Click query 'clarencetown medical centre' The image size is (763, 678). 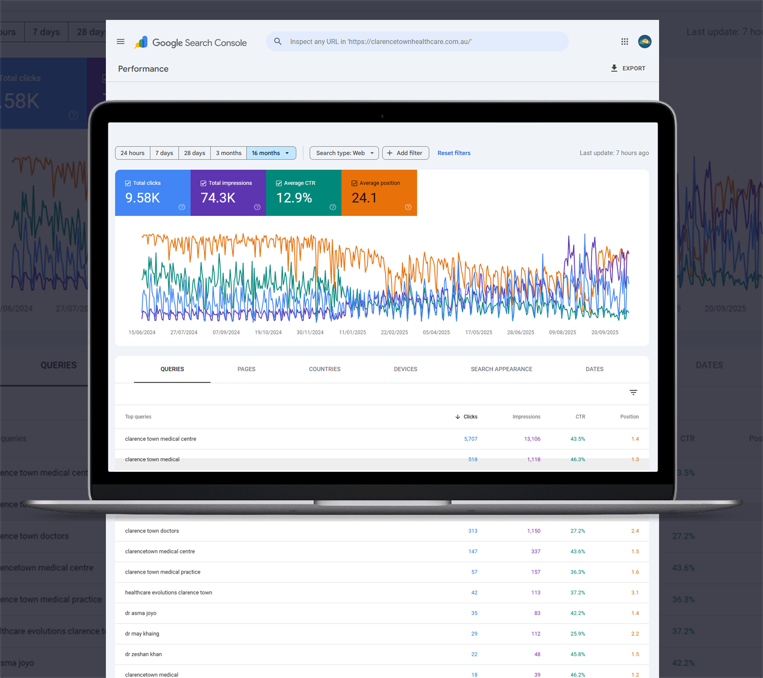coord(160,551)
